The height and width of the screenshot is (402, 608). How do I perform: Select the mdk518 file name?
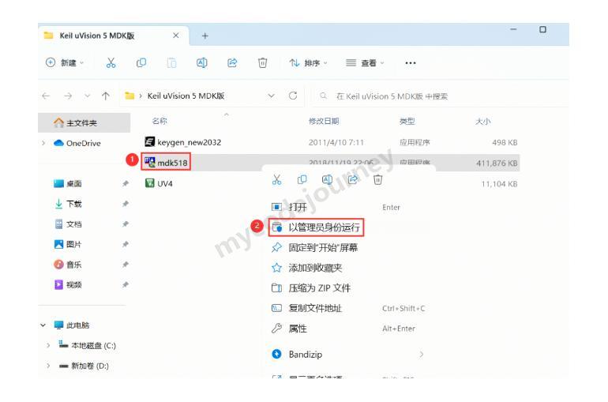172,163
